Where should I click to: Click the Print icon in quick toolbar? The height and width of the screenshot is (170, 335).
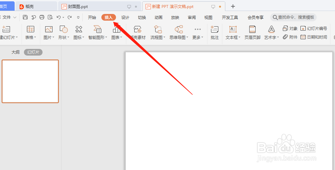[x=42, y=17]
